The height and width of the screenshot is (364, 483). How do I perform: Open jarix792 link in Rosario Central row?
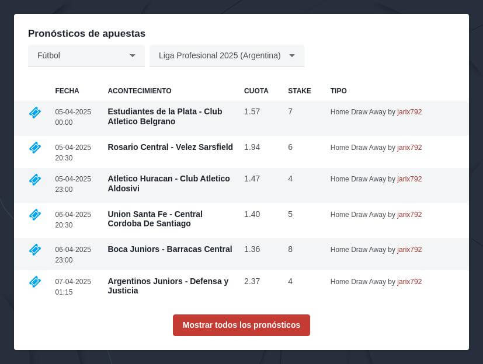(x=409, y=148)
